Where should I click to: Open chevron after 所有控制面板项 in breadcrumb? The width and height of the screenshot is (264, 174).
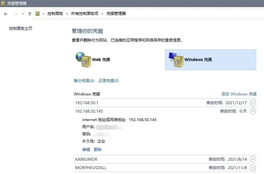[102, 14]
